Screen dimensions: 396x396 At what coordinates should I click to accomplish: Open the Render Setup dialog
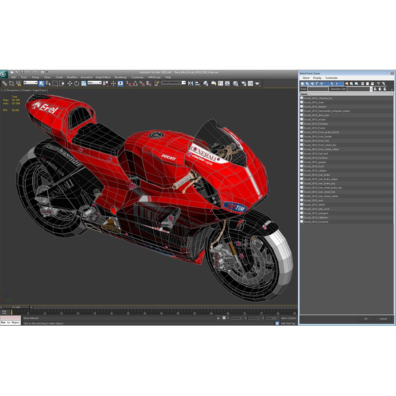click(243, 83)
